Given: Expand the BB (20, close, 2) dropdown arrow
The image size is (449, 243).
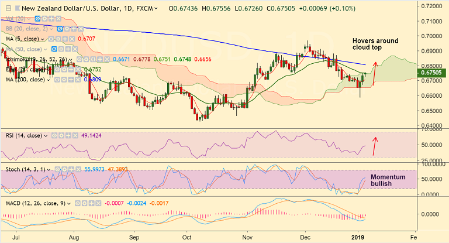Looking at the screenshot, I should click(51, 29).
